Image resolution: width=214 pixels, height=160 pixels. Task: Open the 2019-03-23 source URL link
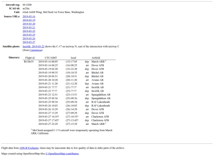point(29,31)
